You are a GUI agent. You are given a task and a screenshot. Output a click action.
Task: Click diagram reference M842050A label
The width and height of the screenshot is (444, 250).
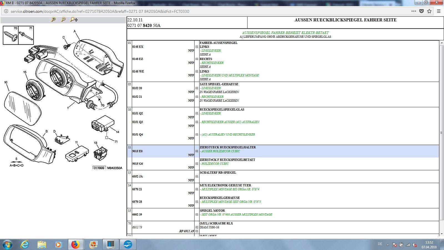click(115, 168)
